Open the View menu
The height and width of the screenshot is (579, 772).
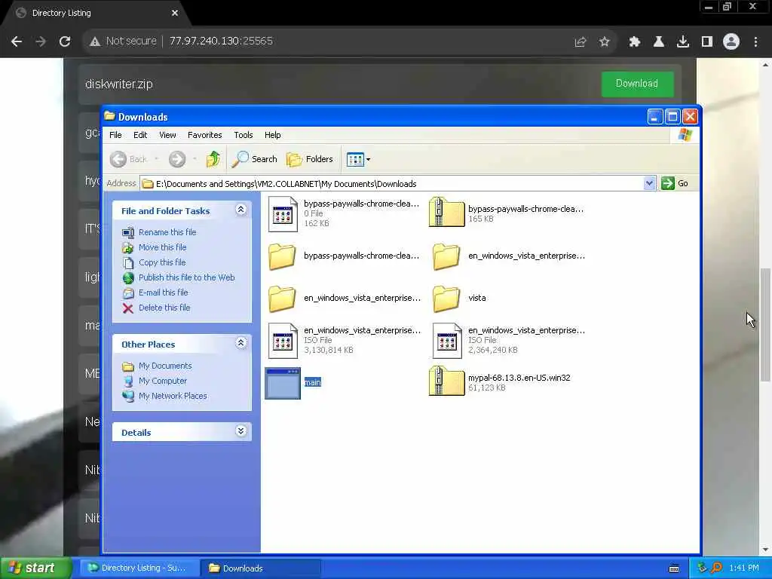pos(167,135)
